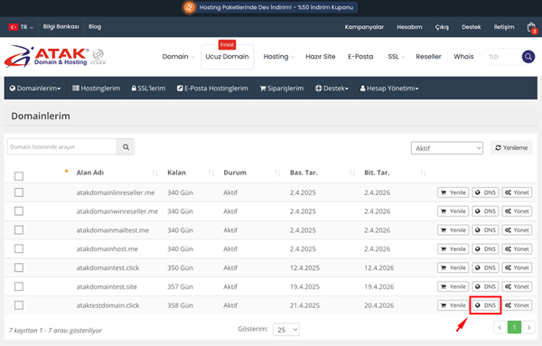Sort by the Kalan column arrows
The image size is (542, 346).
point(211,173)
